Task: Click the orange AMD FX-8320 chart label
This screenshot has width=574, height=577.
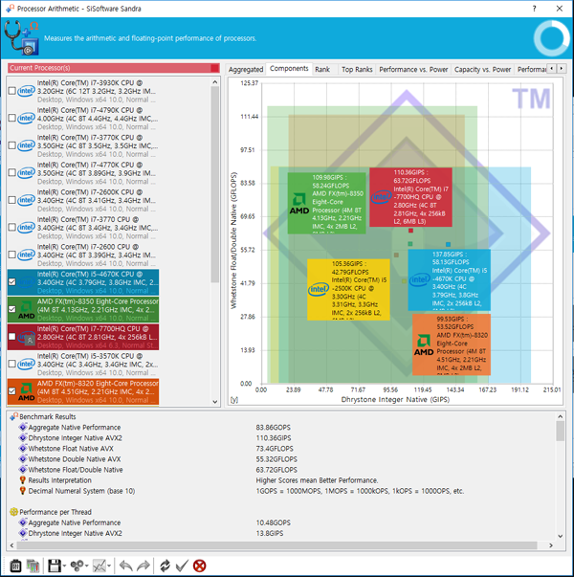Action: (x=452, y=344)
